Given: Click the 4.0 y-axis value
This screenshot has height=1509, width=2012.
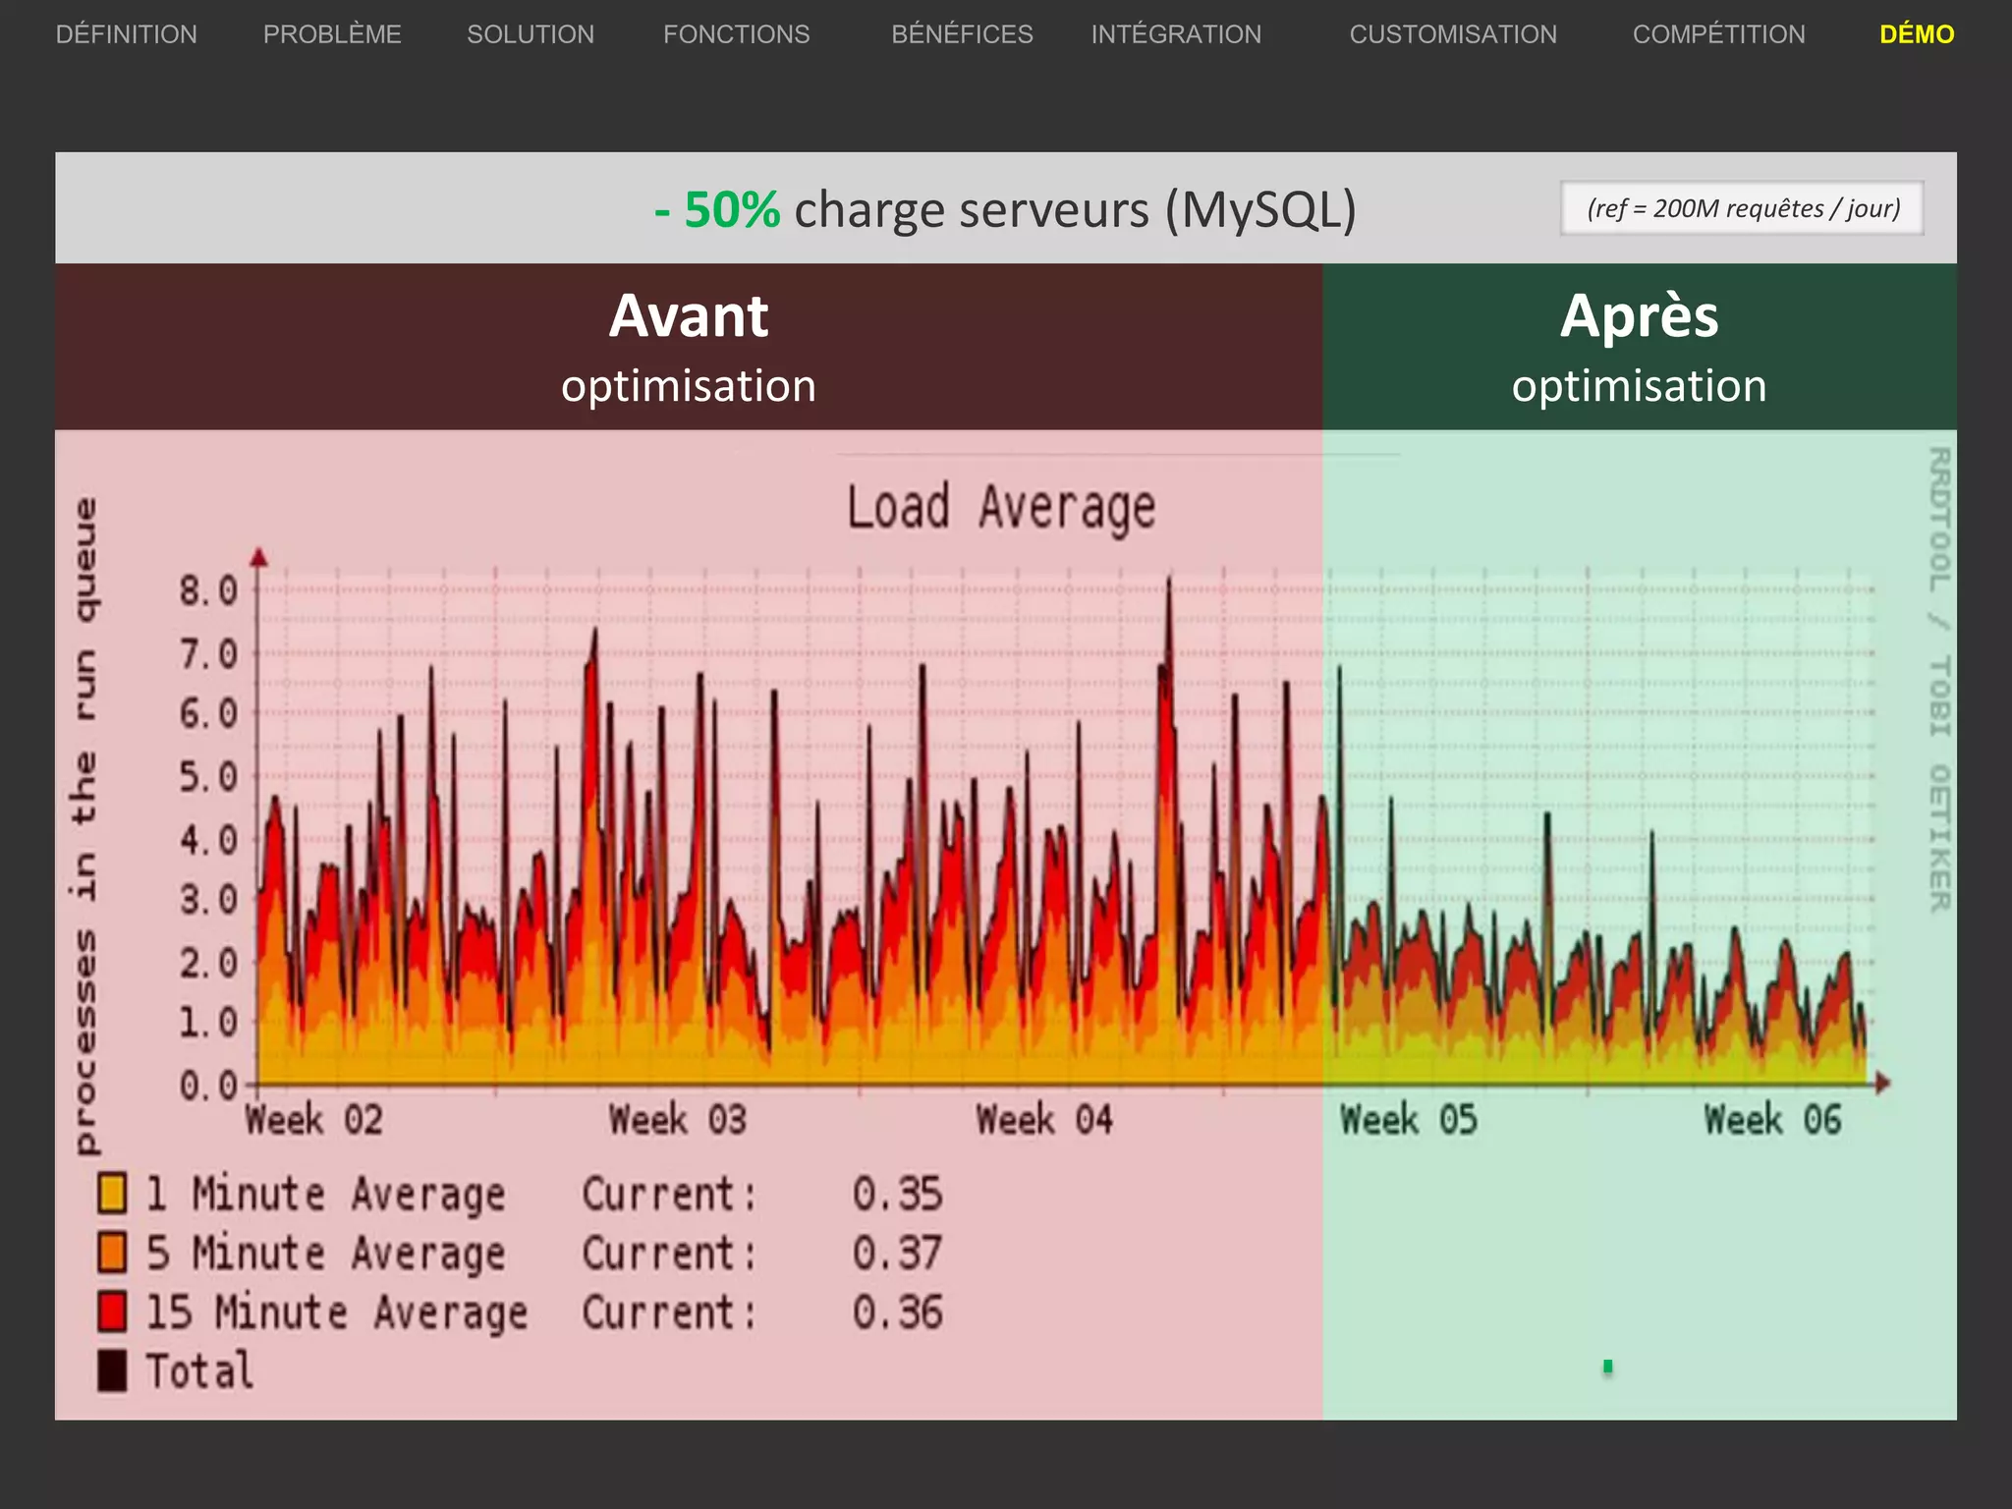Looking at the screenshot, I should (x=208, y=840).
